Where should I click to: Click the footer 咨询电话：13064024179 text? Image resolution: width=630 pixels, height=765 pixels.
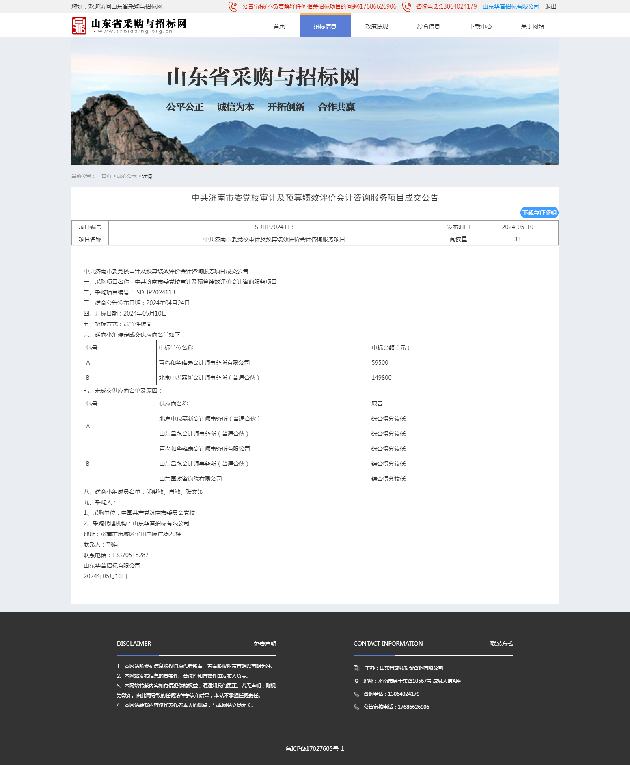[x=392, y=694]
